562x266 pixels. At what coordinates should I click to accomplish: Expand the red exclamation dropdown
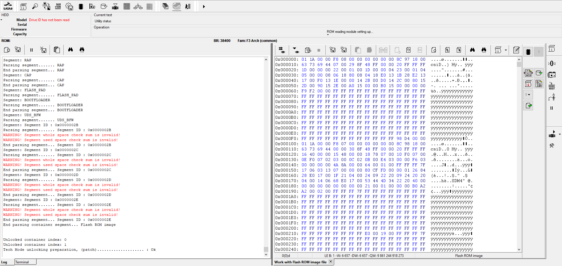pos(528,94)
